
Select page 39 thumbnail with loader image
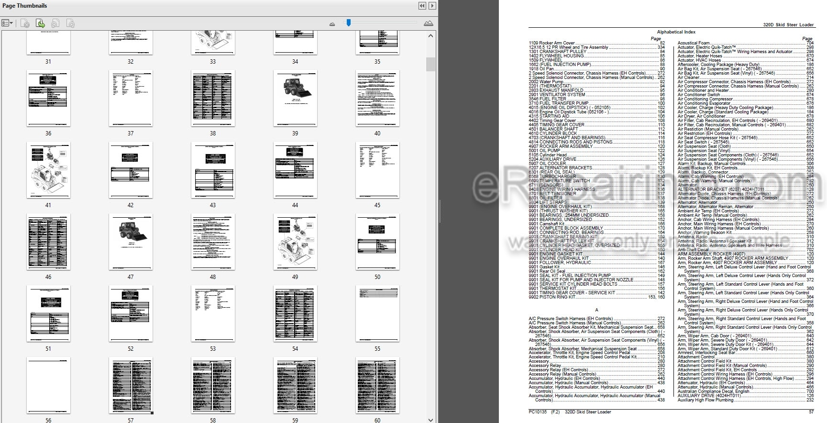(295, 98)
